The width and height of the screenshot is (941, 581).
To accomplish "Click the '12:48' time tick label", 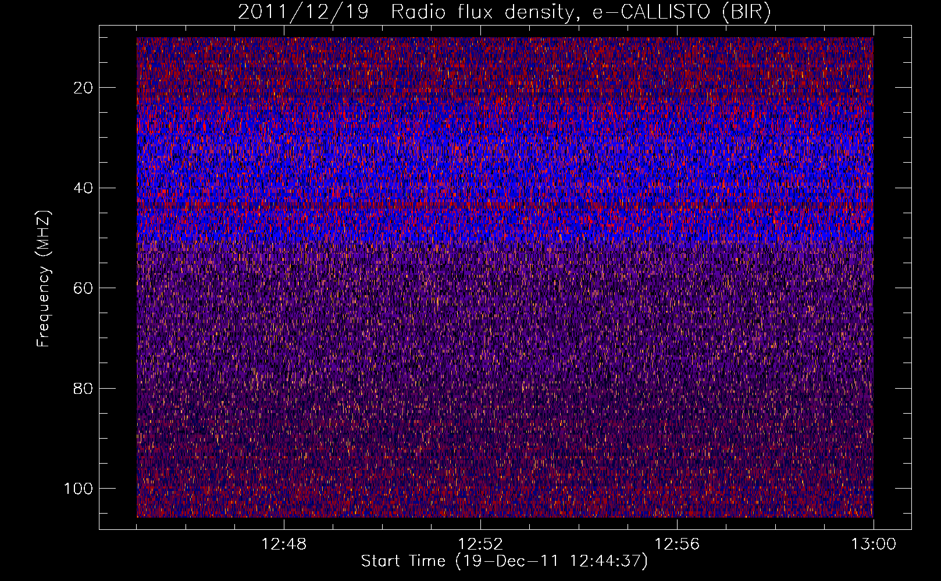I will click(x=284, y=544).
